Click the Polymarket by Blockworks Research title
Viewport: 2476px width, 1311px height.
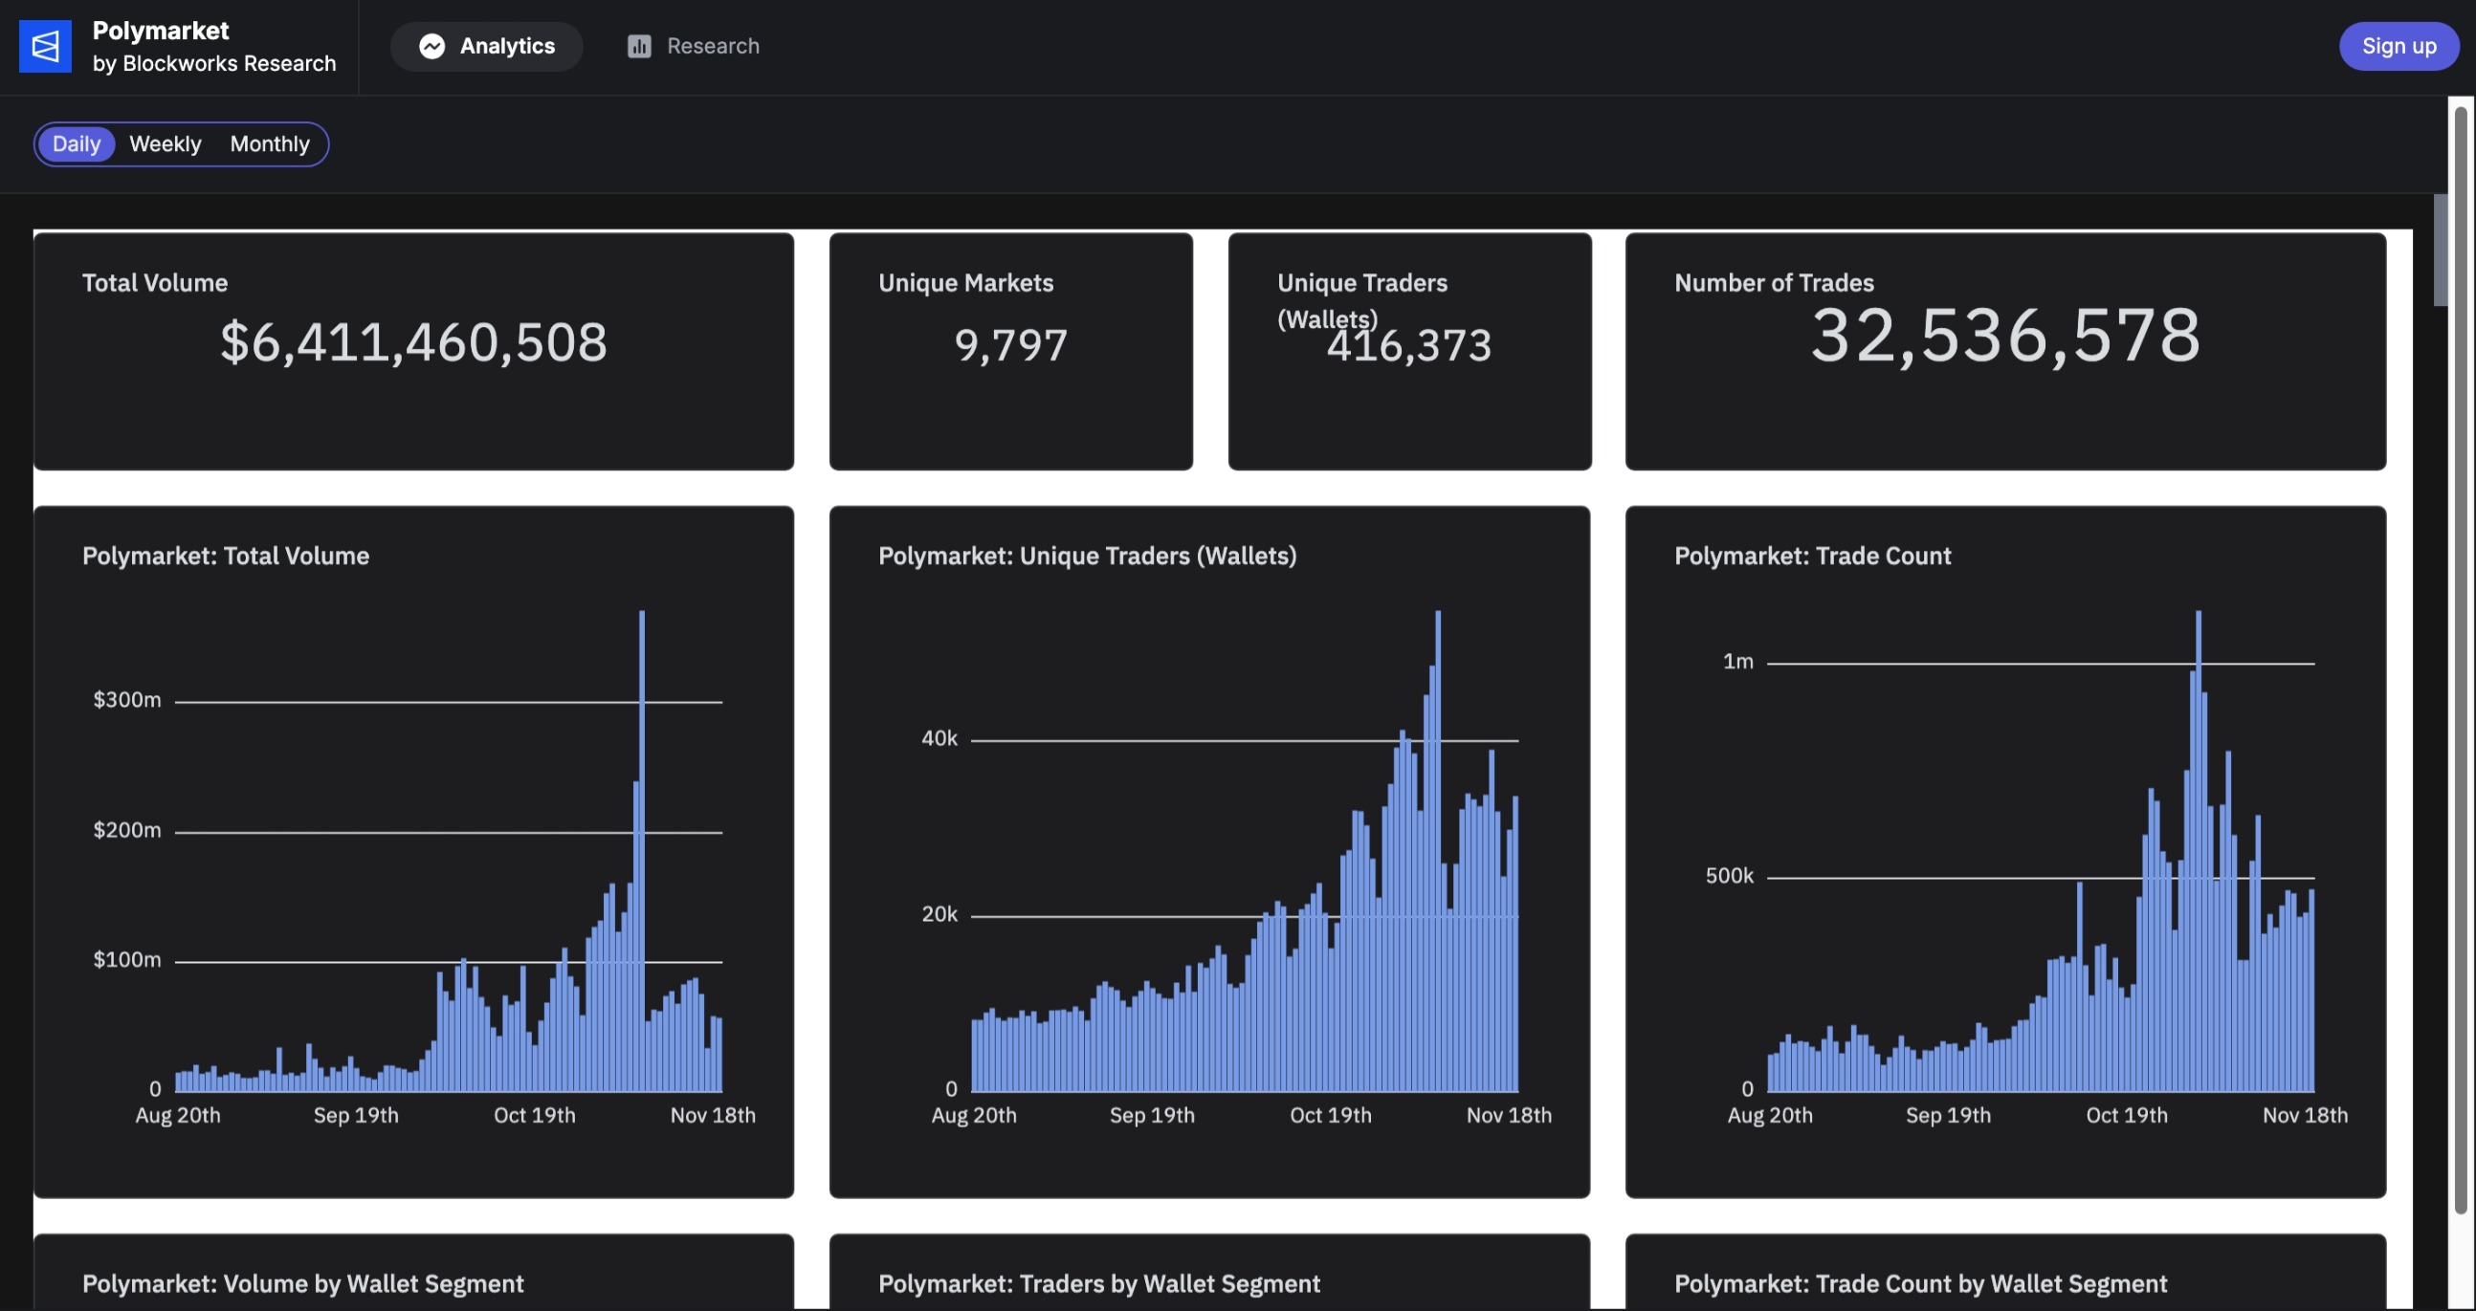(213, 46)
